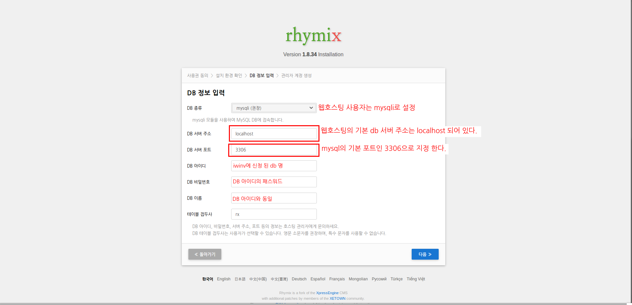Proceed with the 다음 button
The image size is (632, 305).
point(425,254)
